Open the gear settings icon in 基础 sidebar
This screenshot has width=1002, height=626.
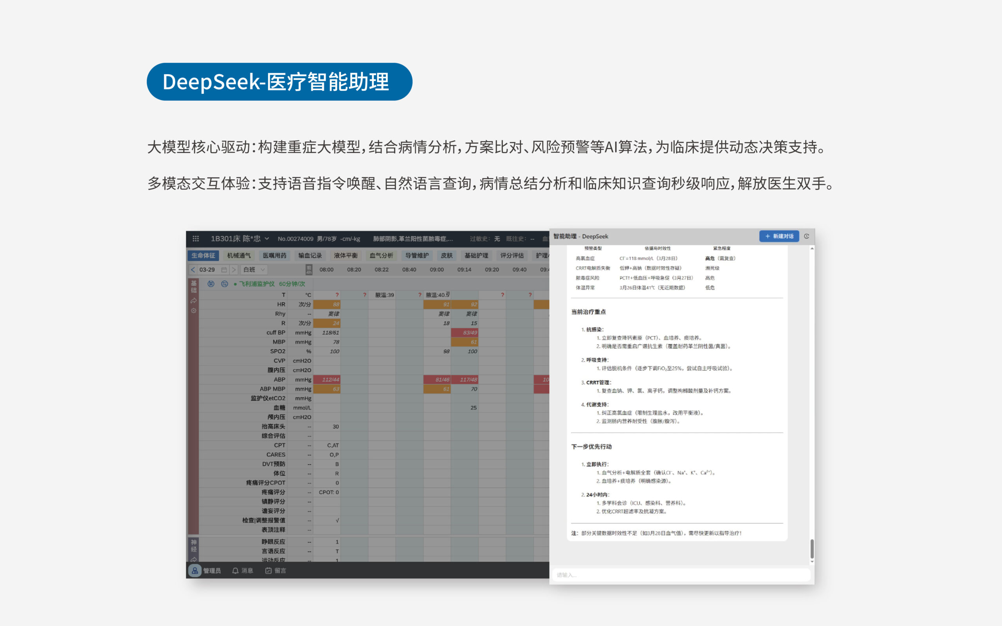pyautogui.click(x=193, y=310)
